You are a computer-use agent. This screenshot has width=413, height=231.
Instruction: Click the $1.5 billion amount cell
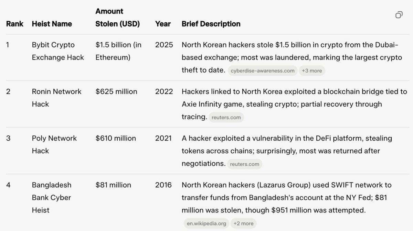[x=118, y=51]
